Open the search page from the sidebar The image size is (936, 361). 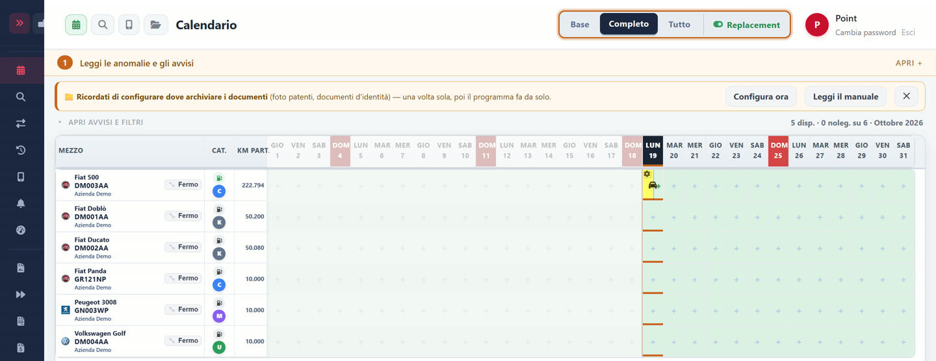[x=21, y=97]
